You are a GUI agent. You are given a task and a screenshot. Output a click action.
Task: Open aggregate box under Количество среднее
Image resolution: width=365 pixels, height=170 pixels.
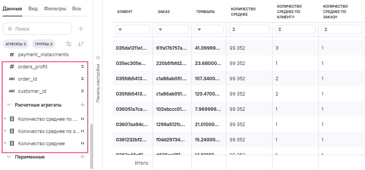[249, 29]
